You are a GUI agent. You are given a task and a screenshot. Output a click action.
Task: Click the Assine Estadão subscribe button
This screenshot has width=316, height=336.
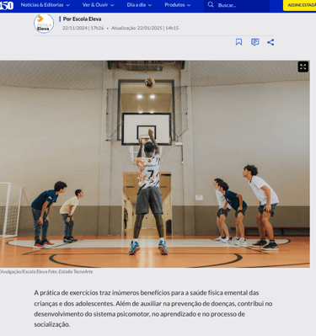(x=300, y=5)
